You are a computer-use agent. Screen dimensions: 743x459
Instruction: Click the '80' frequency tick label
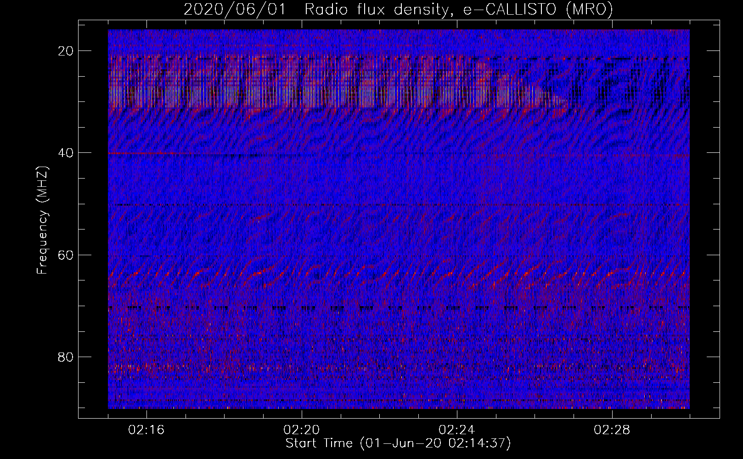(66, 357)
